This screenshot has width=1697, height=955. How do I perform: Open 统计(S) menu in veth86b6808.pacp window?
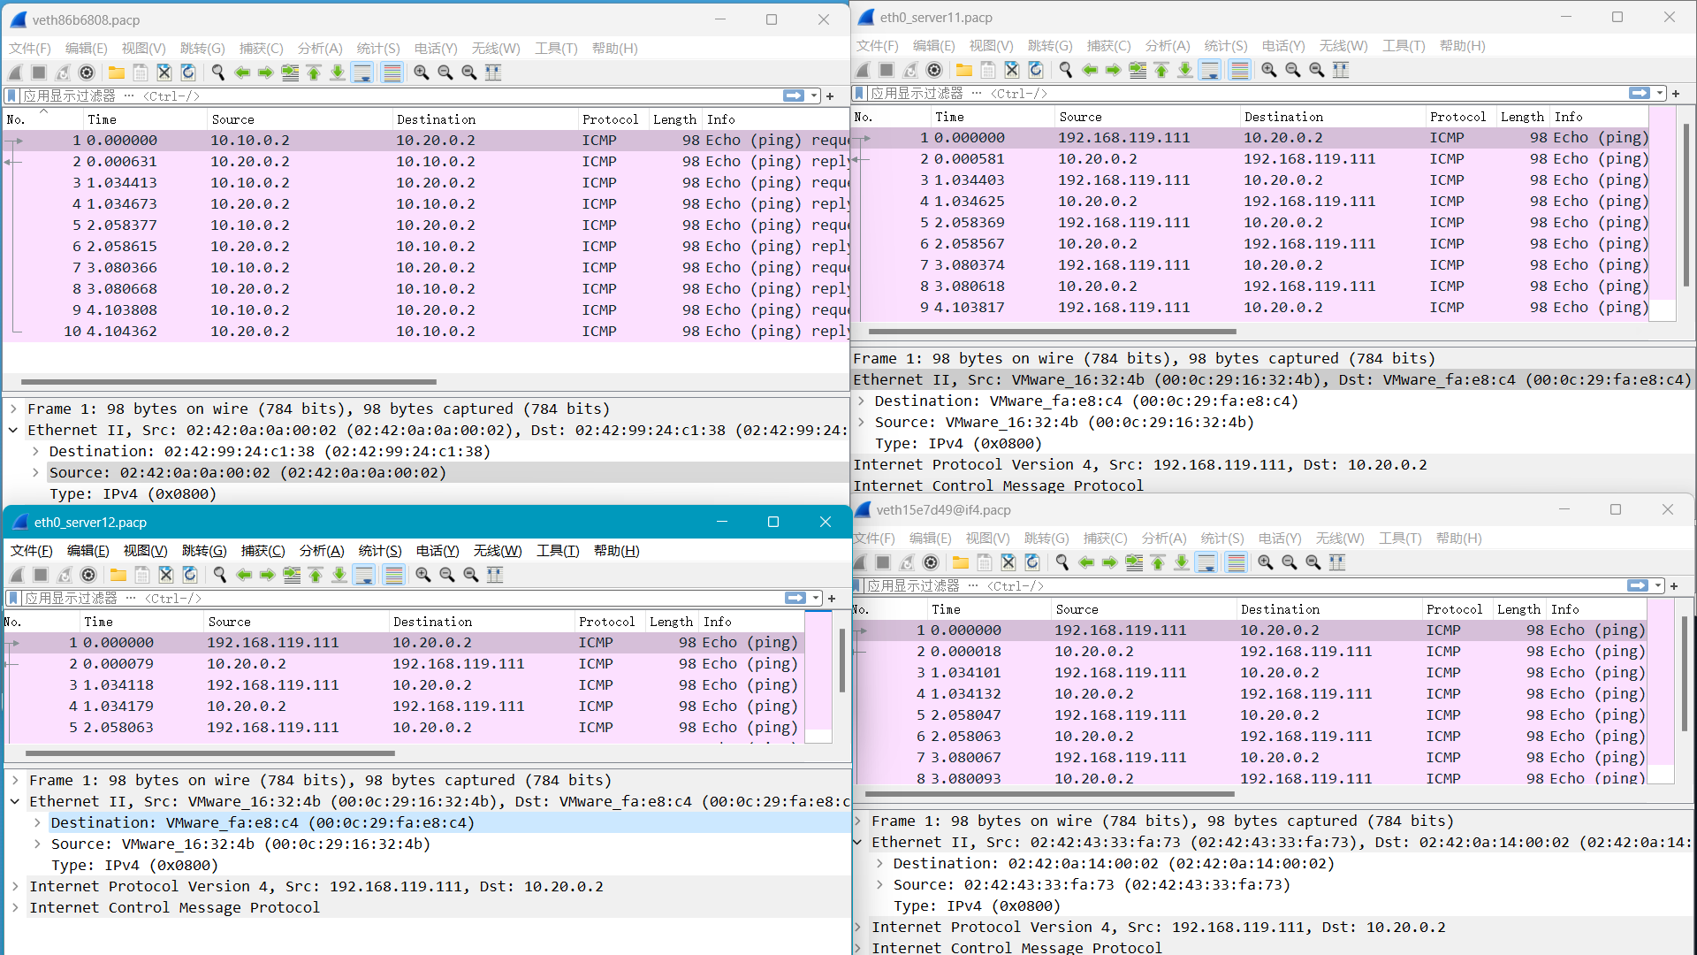[378, 49]
